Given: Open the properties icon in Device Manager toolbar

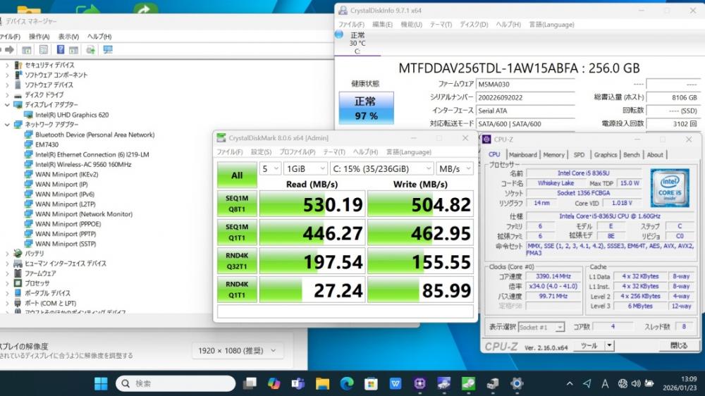Looking at the screenshot, I should (44, 49).
